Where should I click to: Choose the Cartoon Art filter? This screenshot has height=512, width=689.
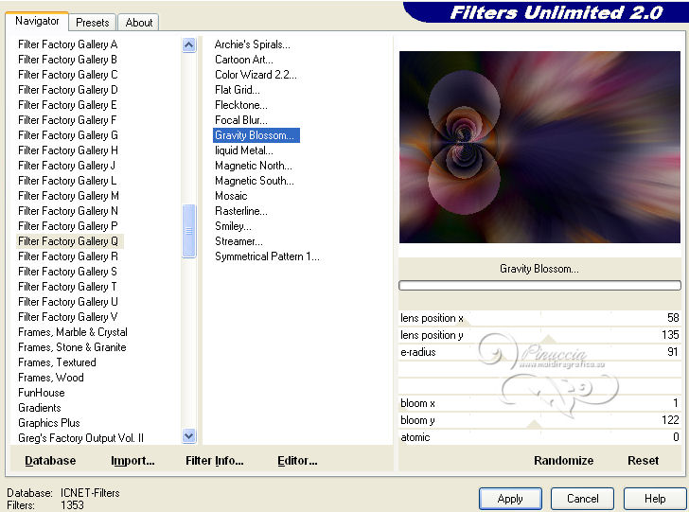pyautogui.click(x=244, y=60)
